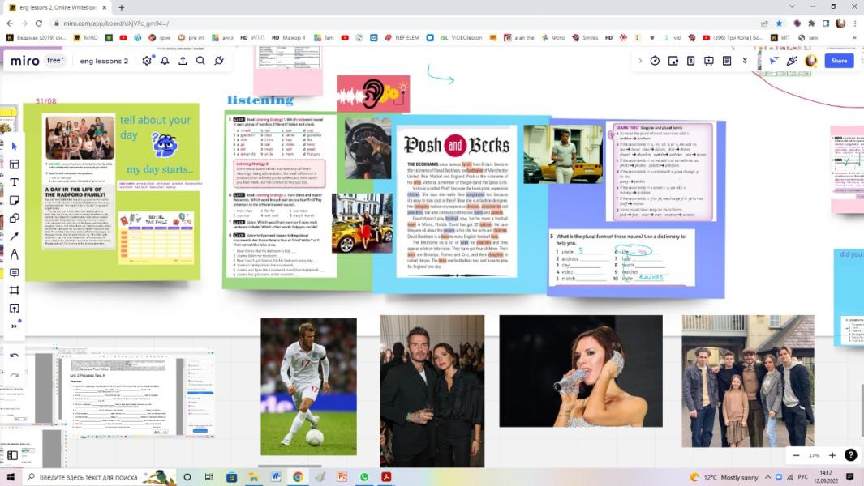This screenshot has height=486, width=864.
Task: Search the board
Action: point(200,61)
